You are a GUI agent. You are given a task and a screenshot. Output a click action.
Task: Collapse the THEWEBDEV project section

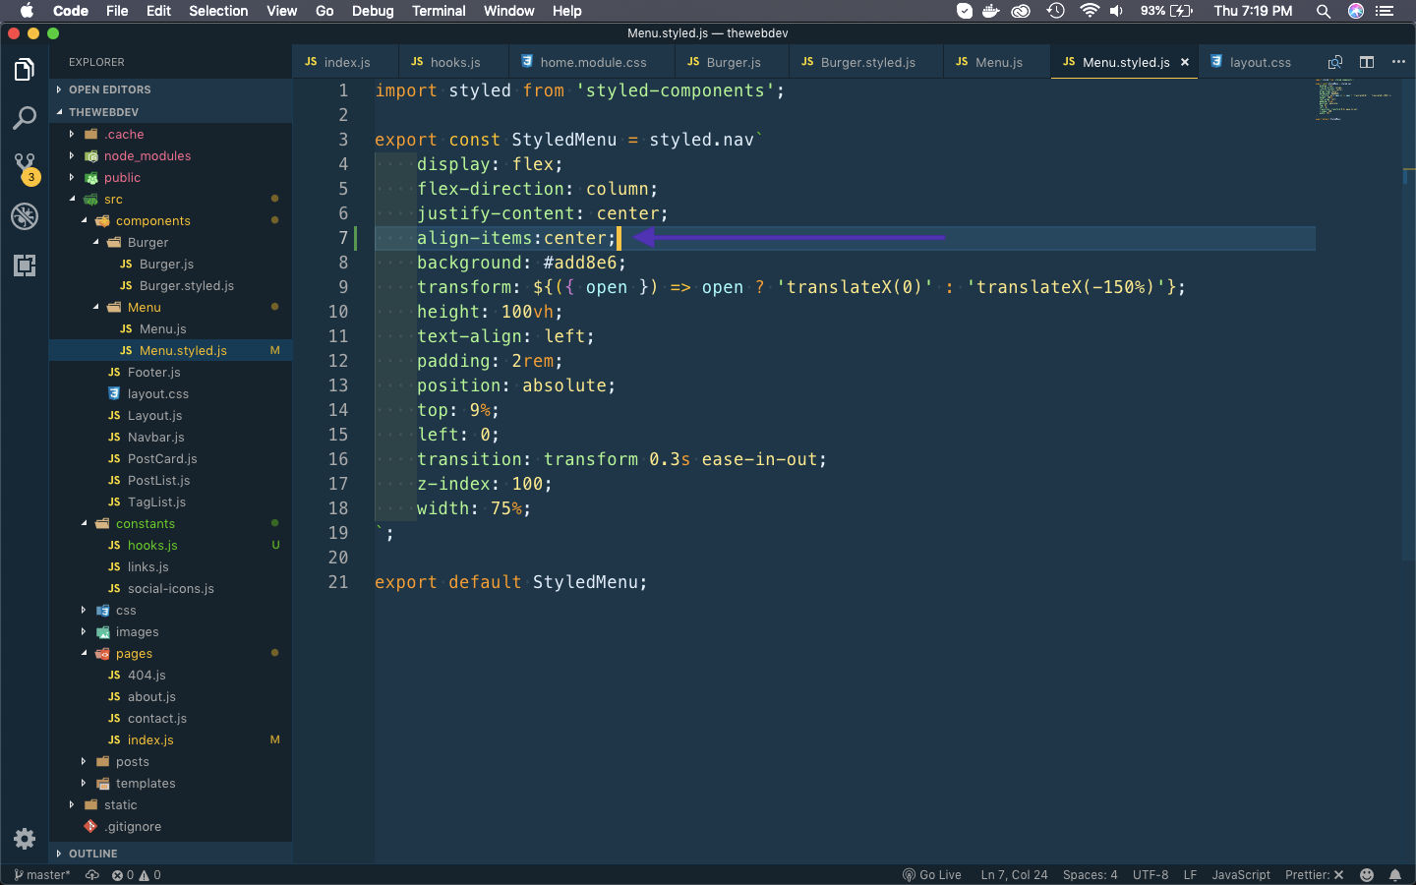(x=171, y=112)
